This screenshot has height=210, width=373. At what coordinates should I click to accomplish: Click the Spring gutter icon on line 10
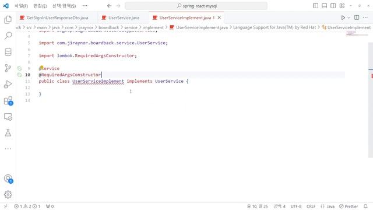(19, 75)
